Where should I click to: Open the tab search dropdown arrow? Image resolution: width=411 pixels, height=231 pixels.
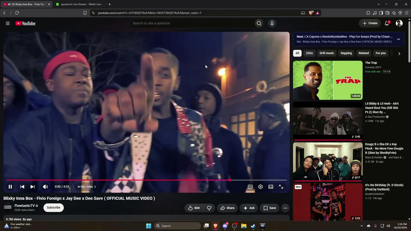pos(379,4)
